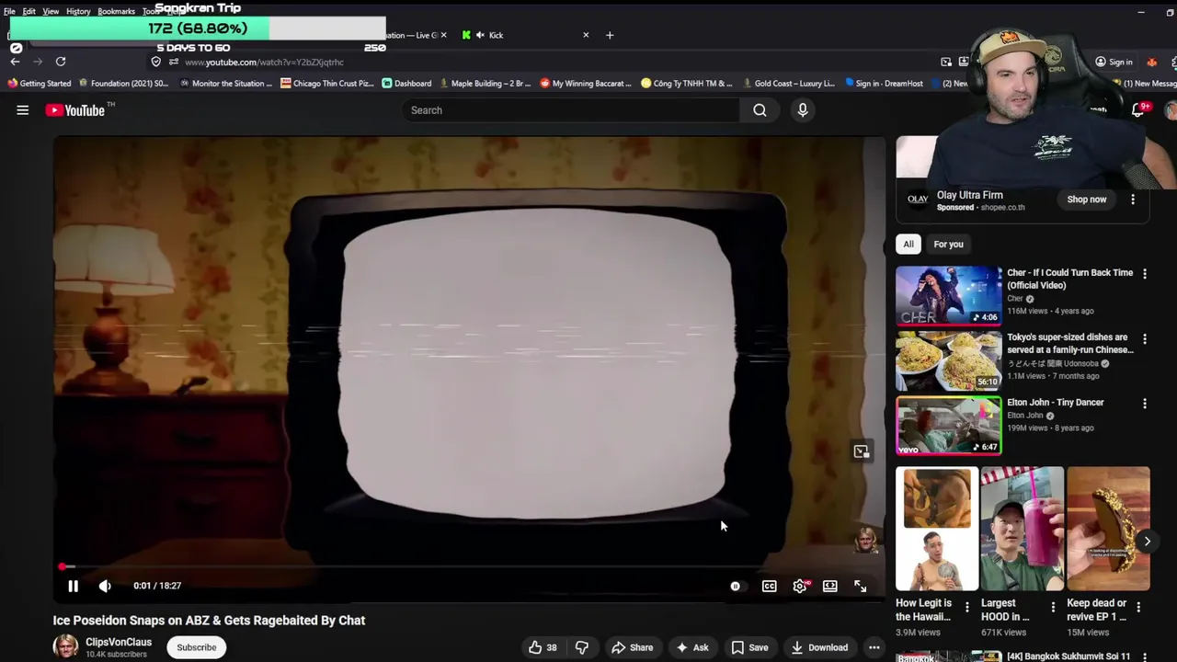Open Largest HOOD short thumbnail
This screenshot has height=662, width=1177.
coord(1022,529)
